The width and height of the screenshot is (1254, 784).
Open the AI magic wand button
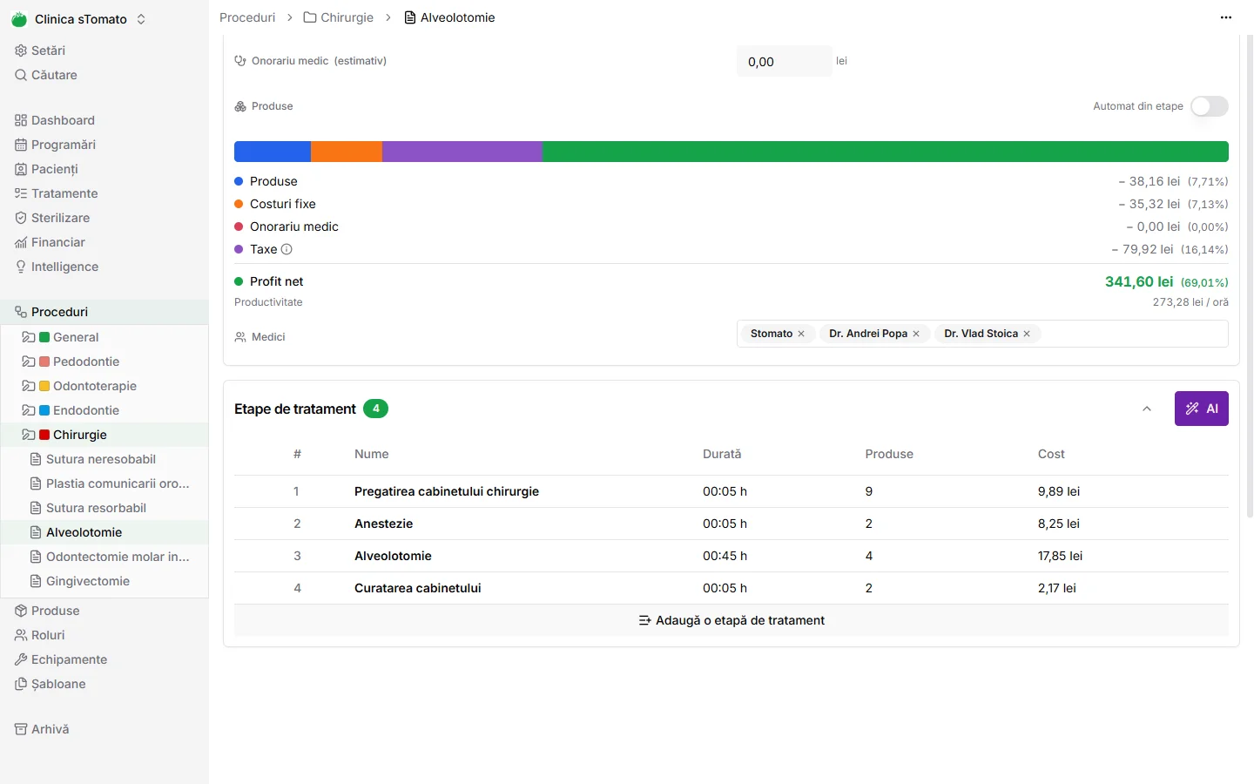click(x=1202, y=409)
